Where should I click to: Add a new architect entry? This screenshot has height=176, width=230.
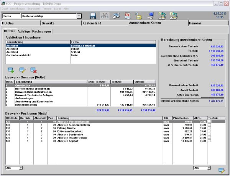pos(11,70)
